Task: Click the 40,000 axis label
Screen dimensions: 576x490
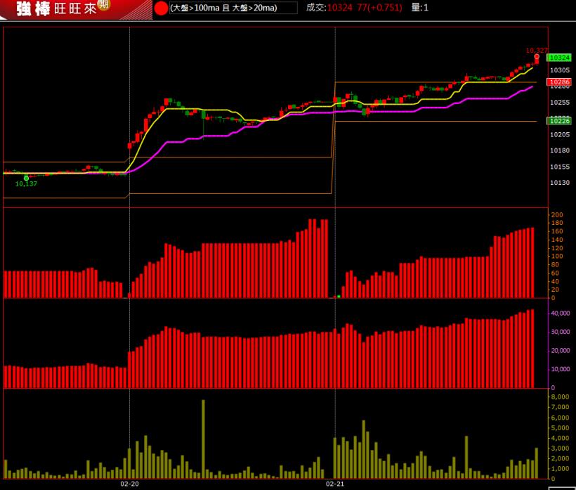Action: click(561, 313)
